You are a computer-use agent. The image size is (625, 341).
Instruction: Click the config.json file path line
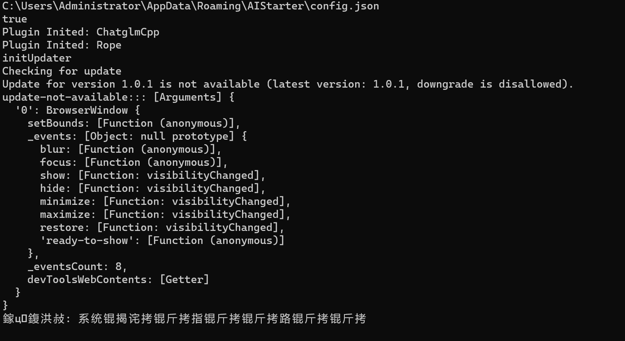(190, 6)
